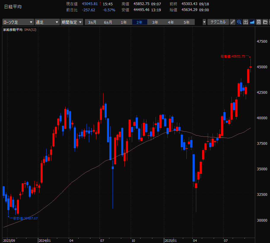Select the 1年 period tab

point(124,22)
